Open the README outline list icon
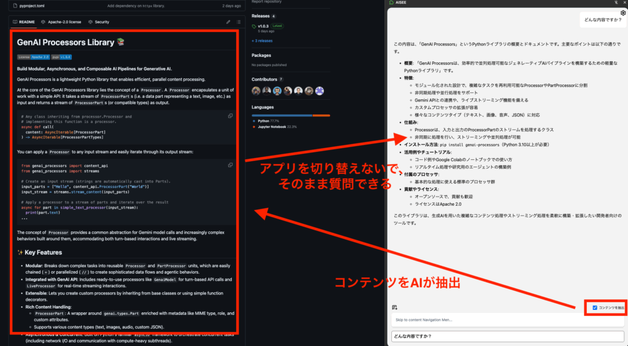628x346 pixels. coord(239,22)
